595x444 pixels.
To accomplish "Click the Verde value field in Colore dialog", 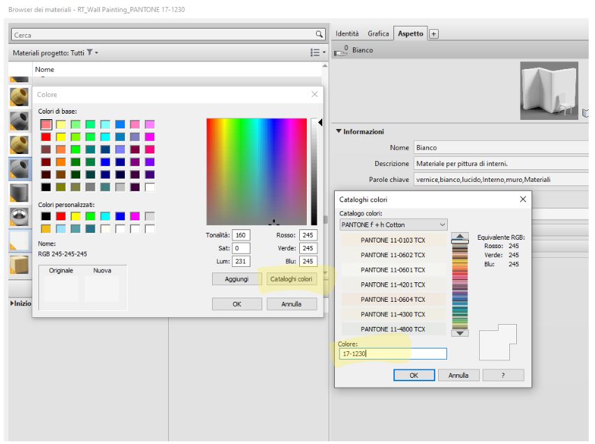I will click(308, 248).
